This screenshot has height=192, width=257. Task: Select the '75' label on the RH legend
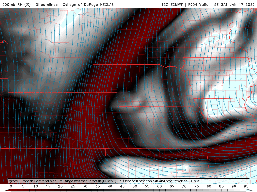pos(197,186)
